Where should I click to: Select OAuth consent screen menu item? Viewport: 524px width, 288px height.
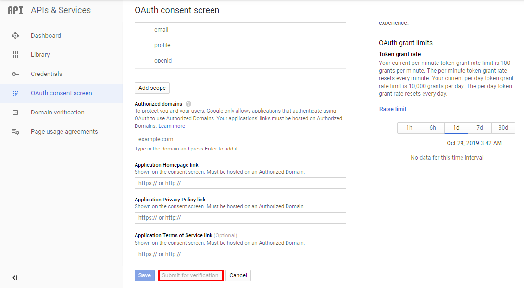click(x=61, y=93)
